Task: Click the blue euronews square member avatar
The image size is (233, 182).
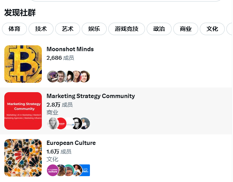Action: (85, 170)
